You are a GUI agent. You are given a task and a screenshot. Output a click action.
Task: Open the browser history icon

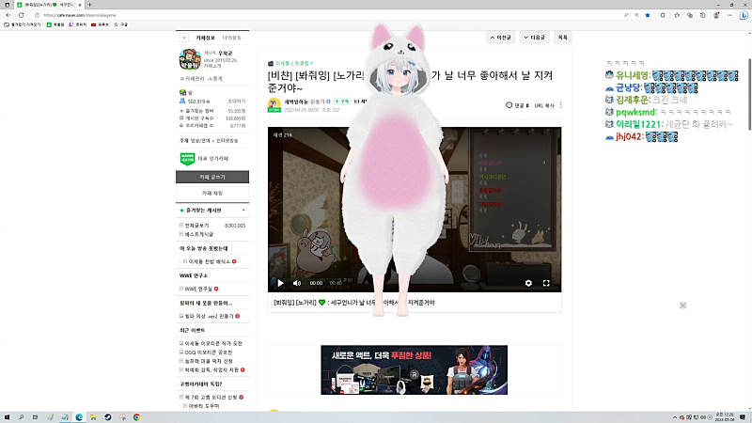[702, 15]
